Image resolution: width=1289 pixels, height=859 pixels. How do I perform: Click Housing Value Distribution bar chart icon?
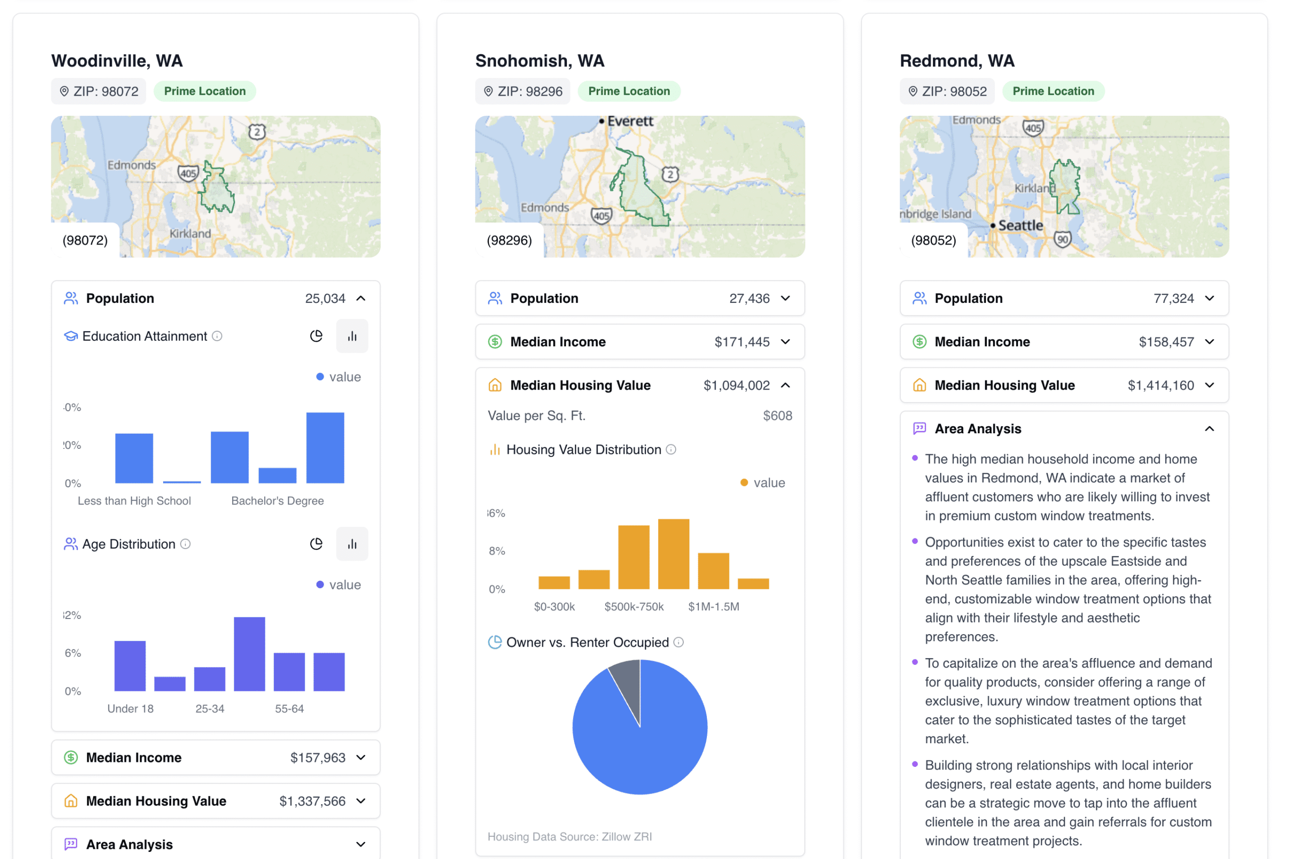click(x=495, y=450)
